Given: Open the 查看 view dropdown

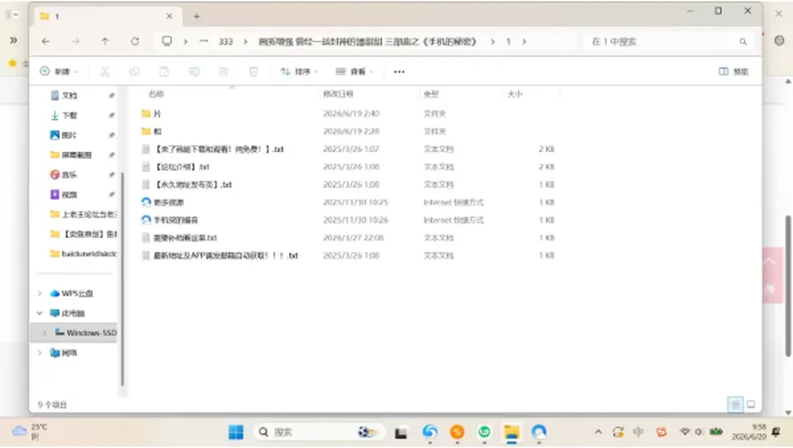Looking at the screenshot, I should coord(354,71).
